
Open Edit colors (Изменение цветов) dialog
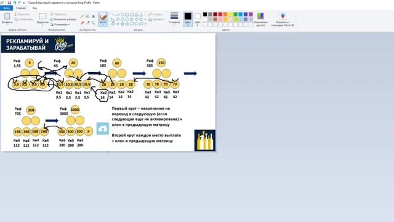coord(260,19)
